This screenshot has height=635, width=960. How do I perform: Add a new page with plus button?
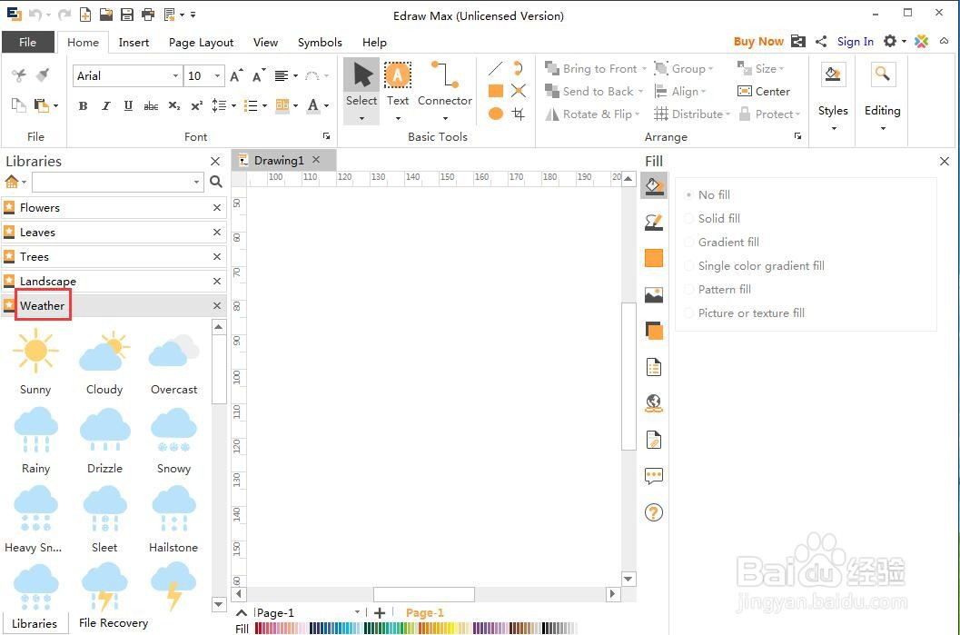click(x=380, y=612)
